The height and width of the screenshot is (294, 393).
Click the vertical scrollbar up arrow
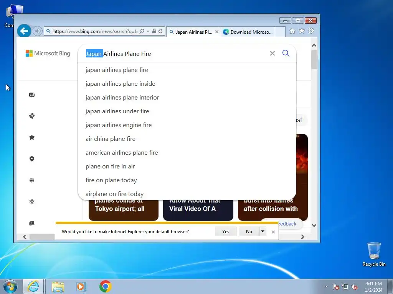click(x=314, y=46)
